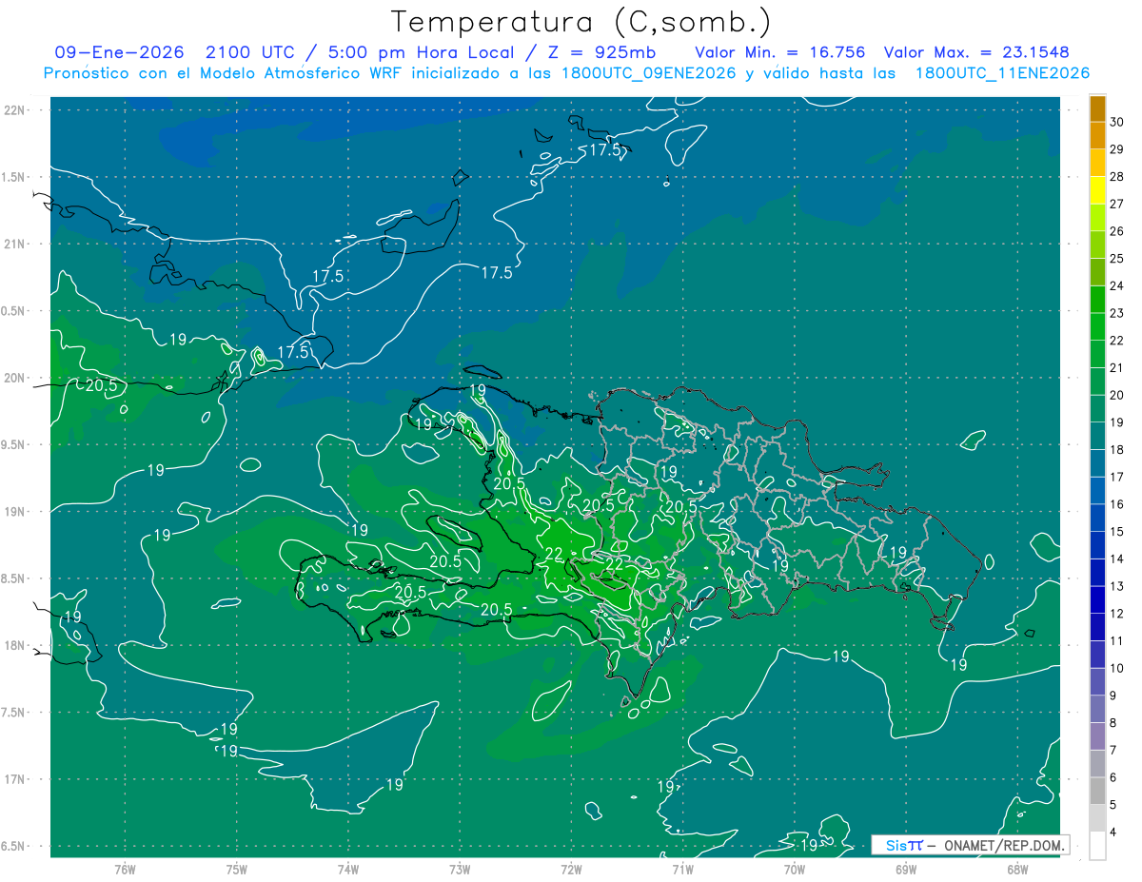
Task: Click the colorbar scale label 23
Action: coord(1117,313)
